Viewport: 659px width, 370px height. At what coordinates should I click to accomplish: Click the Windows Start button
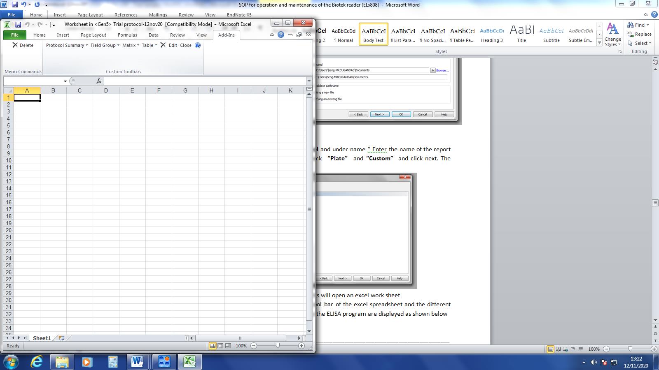tap(11, 362)
